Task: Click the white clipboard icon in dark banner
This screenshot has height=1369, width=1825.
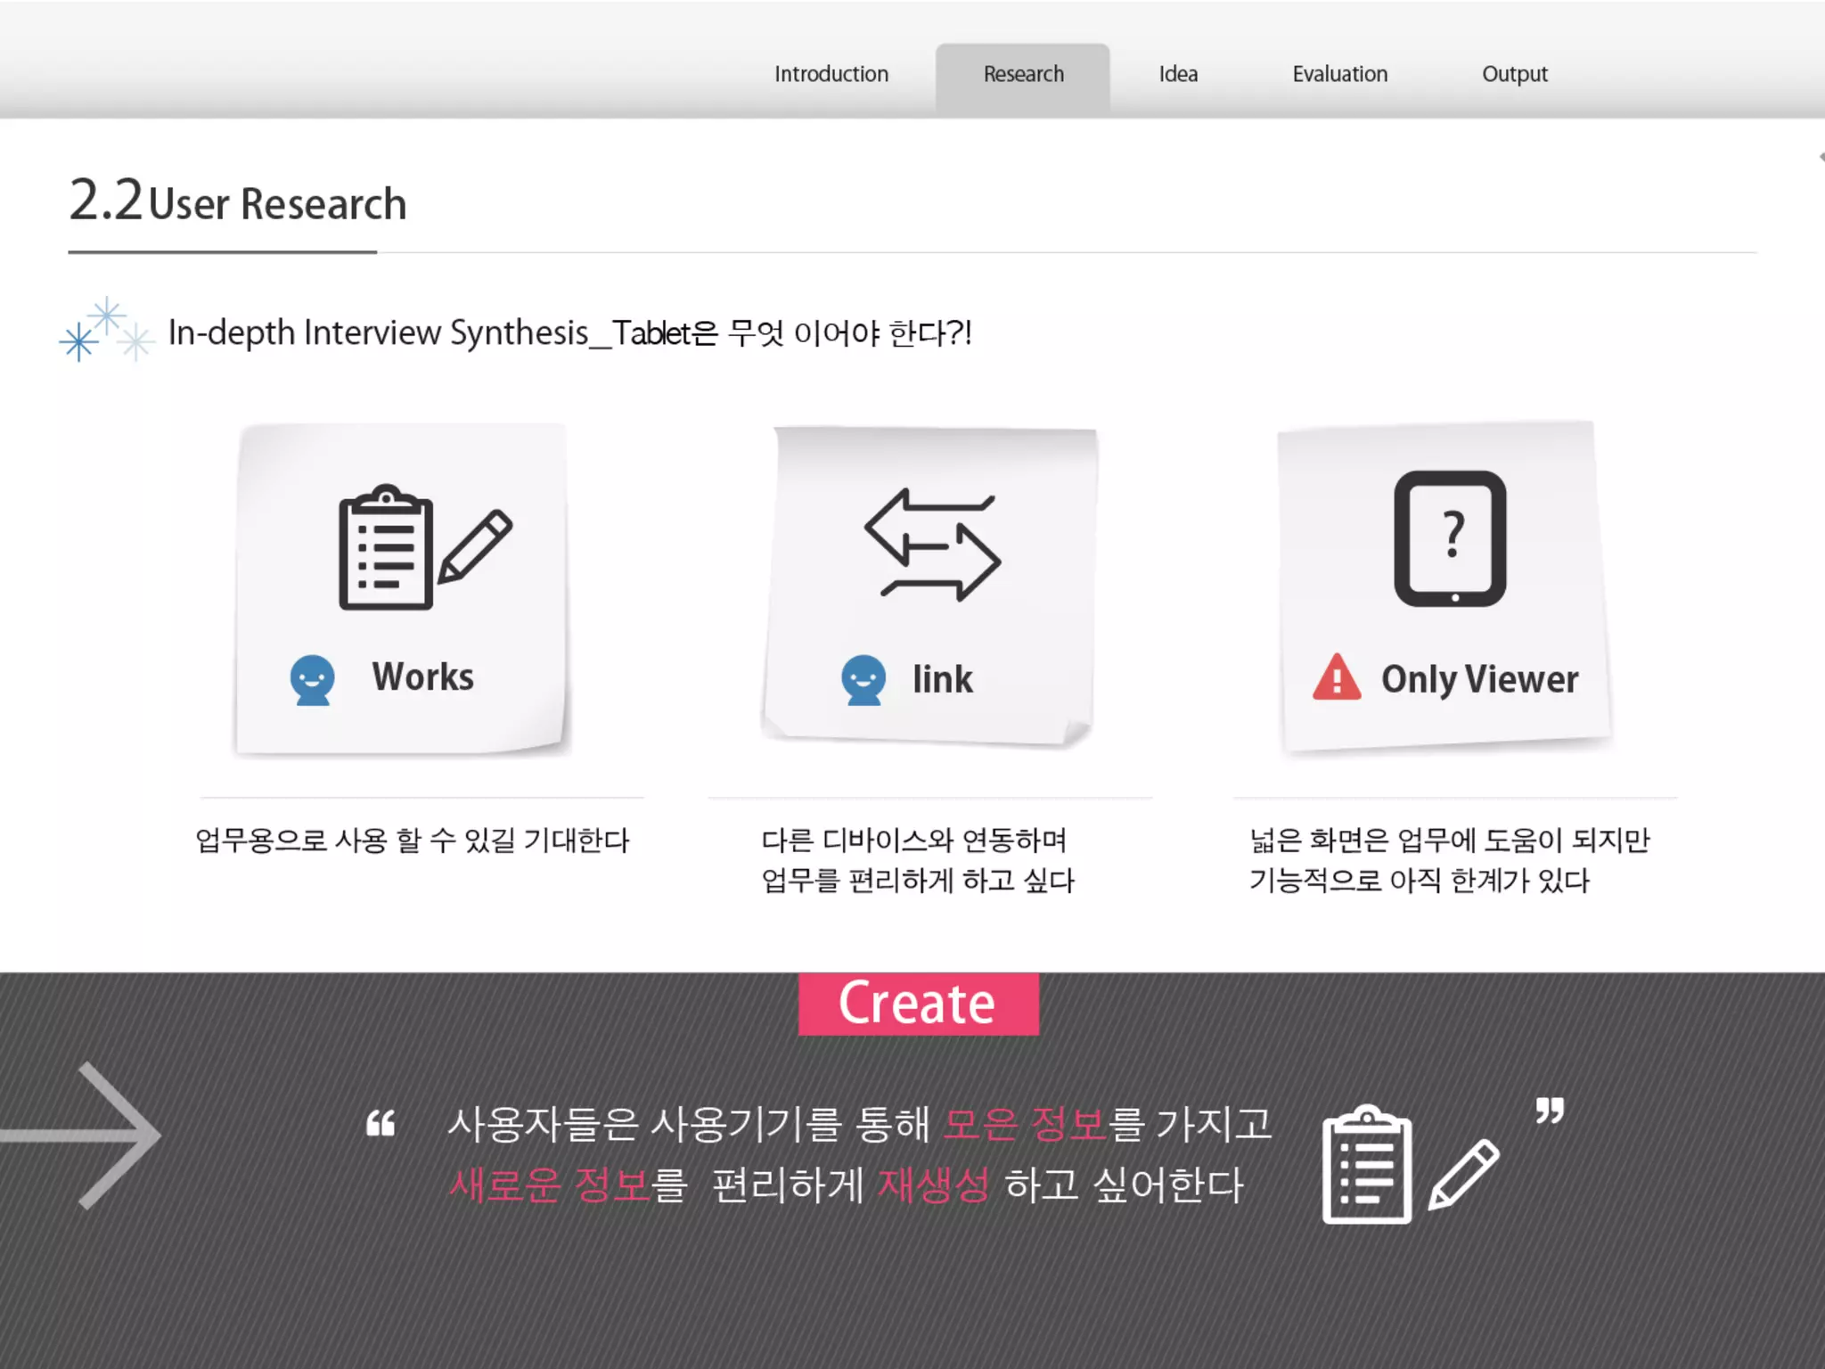Action: [x=1367, y=1166]
